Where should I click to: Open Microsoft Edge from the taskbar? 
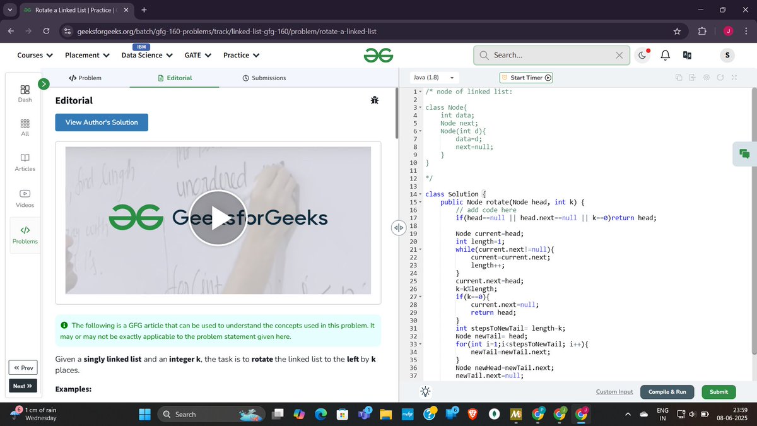pyautogui.click(x=320, y=414)
